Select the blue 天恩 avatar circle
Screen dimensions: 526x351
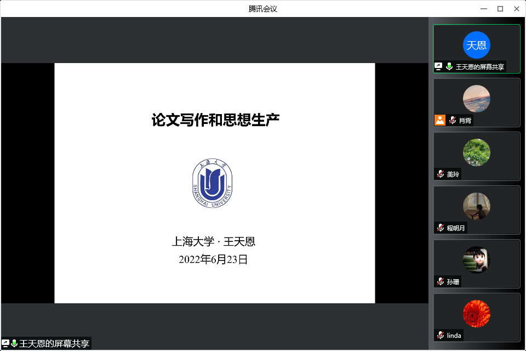476,45
